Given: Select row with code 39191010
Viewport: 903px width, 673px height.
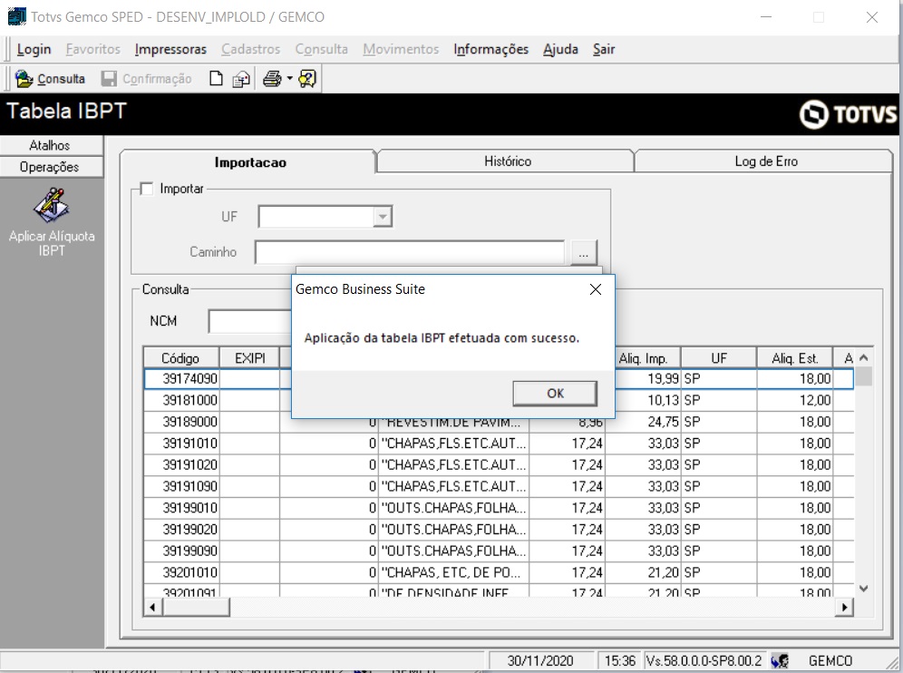Looking at the screenshot, I should coord(499,444).
